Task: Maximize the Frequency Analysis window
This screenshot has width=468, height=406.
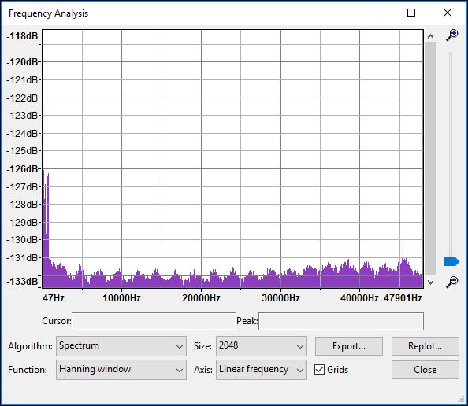Action: coord(411,13)
